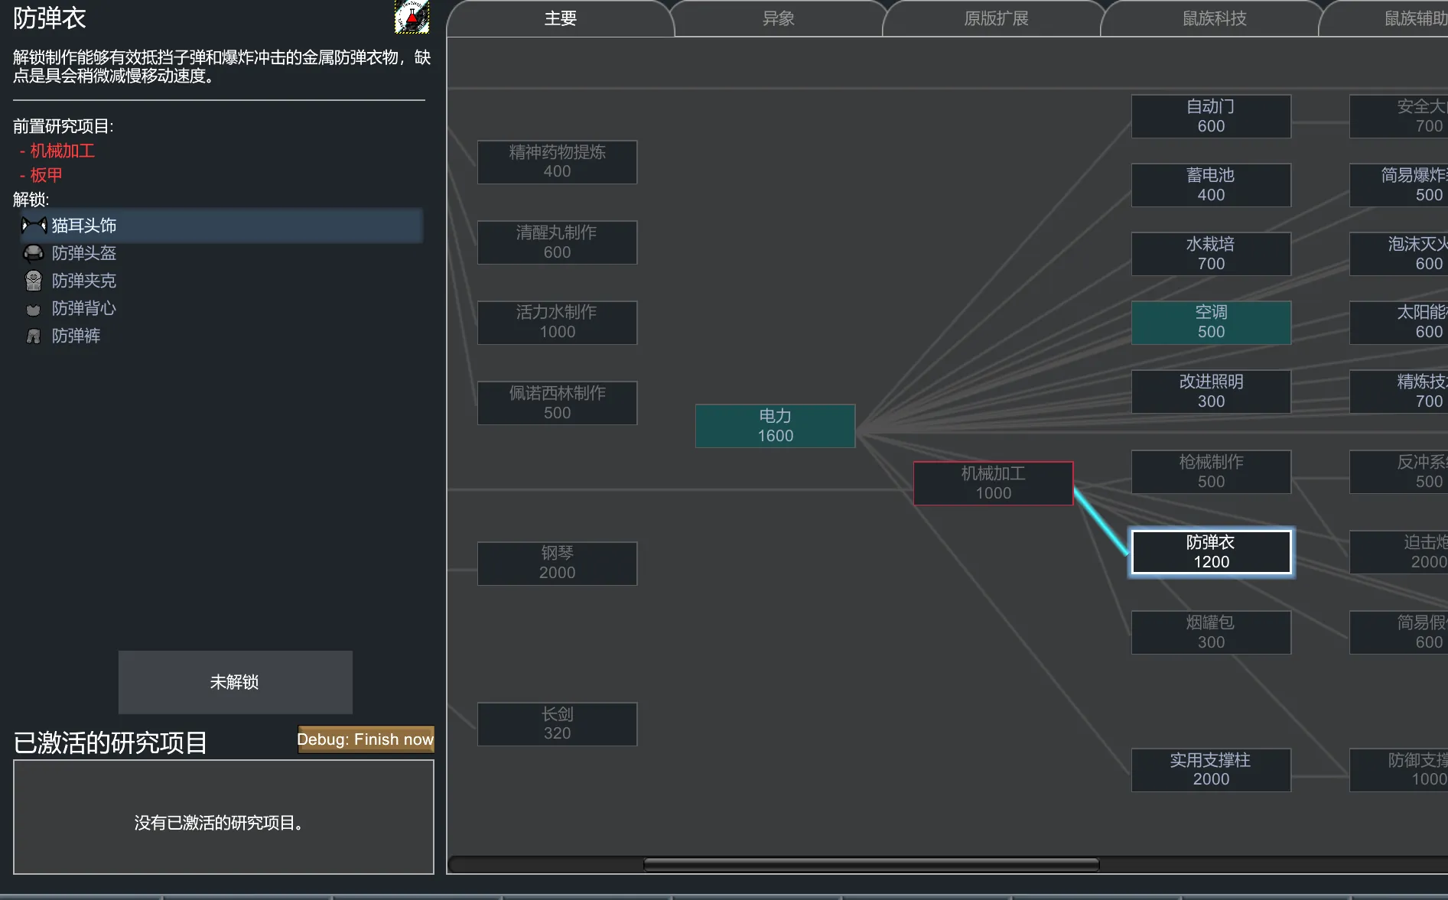This screenshot has height=900, width=1448.
Task: Select the 钢琴 research node
Action: 557,563
